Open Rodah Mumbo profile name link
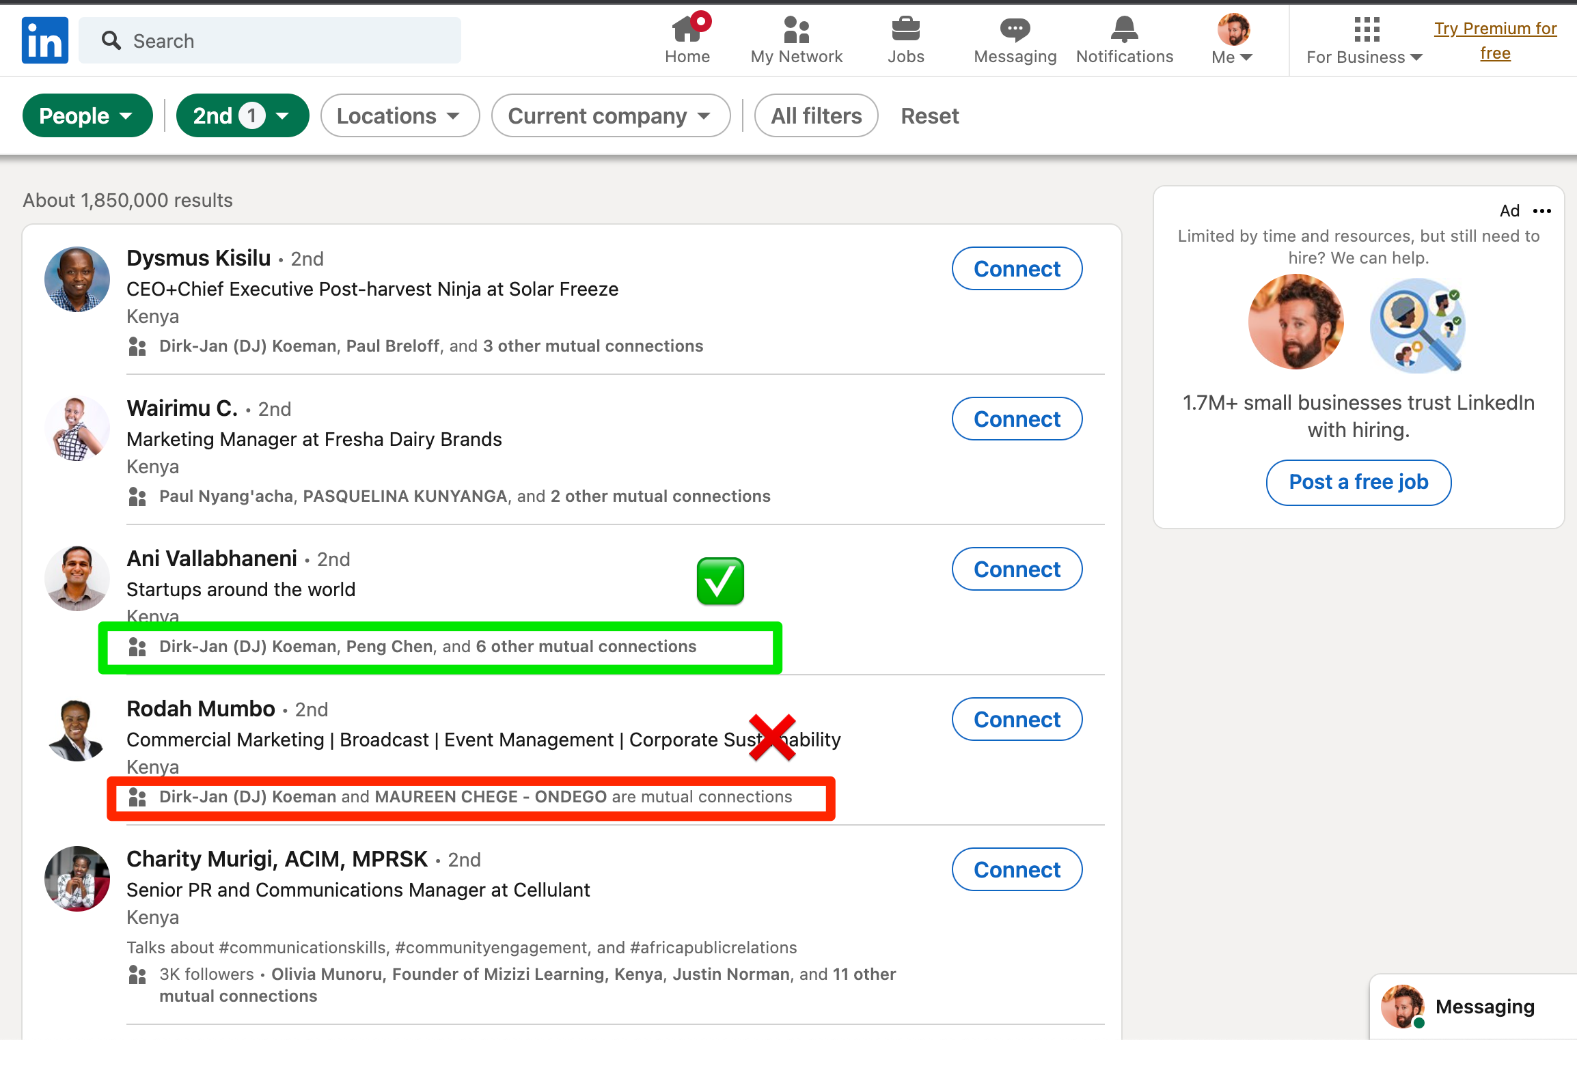This screenshot has width=1577, height=1068. pyautogui.click(x=201, y=709)
